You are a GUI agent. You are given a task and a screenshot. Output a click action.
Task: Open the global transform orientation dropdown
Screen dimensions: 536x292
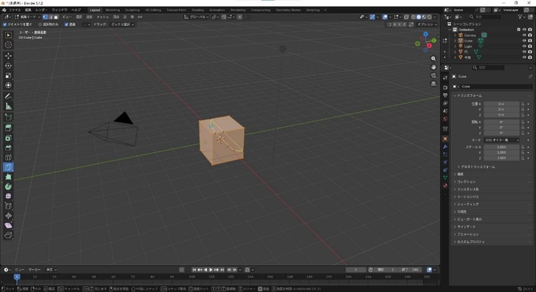tap(196, 17)
